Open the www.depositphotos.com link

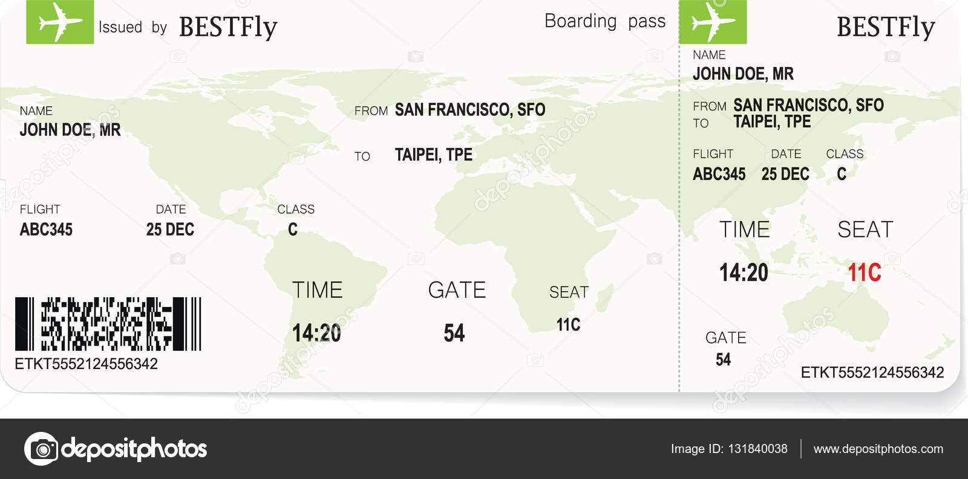point(878,449)
